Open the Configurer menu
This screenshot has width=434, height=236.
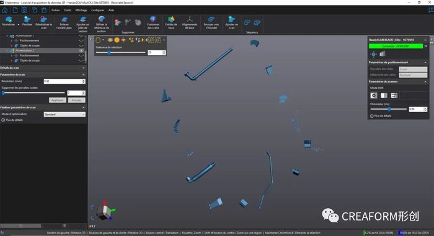(98, 11)
